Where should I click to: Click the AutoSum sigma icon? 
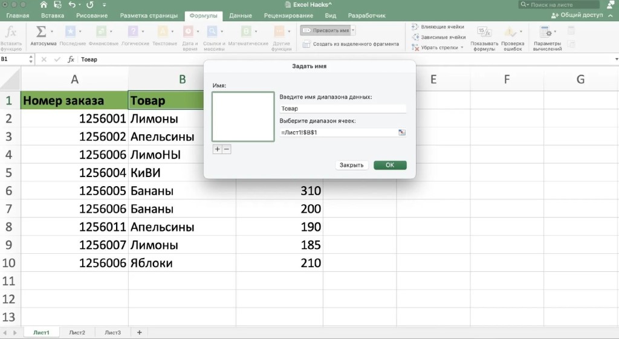click(x=41, y=31)
